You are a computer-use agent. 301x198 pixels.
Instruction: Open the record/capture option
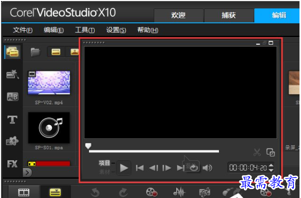[152, 192]
